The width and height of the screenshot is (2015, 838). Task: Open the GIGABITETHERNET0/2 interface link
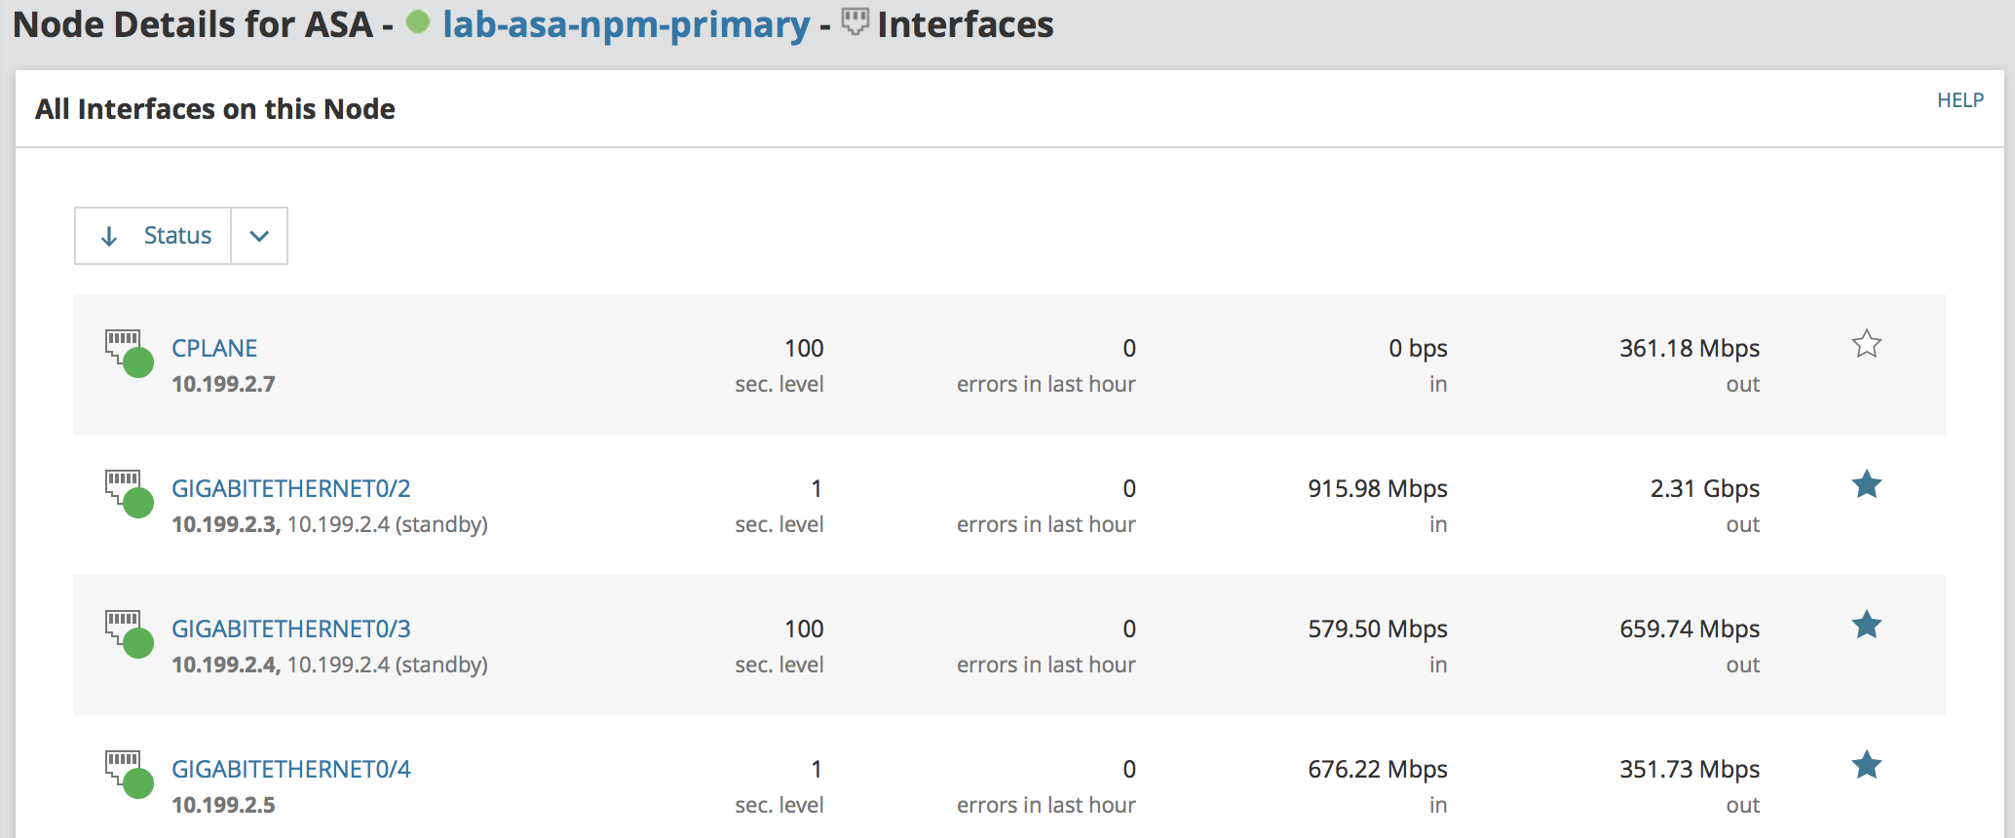(x=291, y=488)
